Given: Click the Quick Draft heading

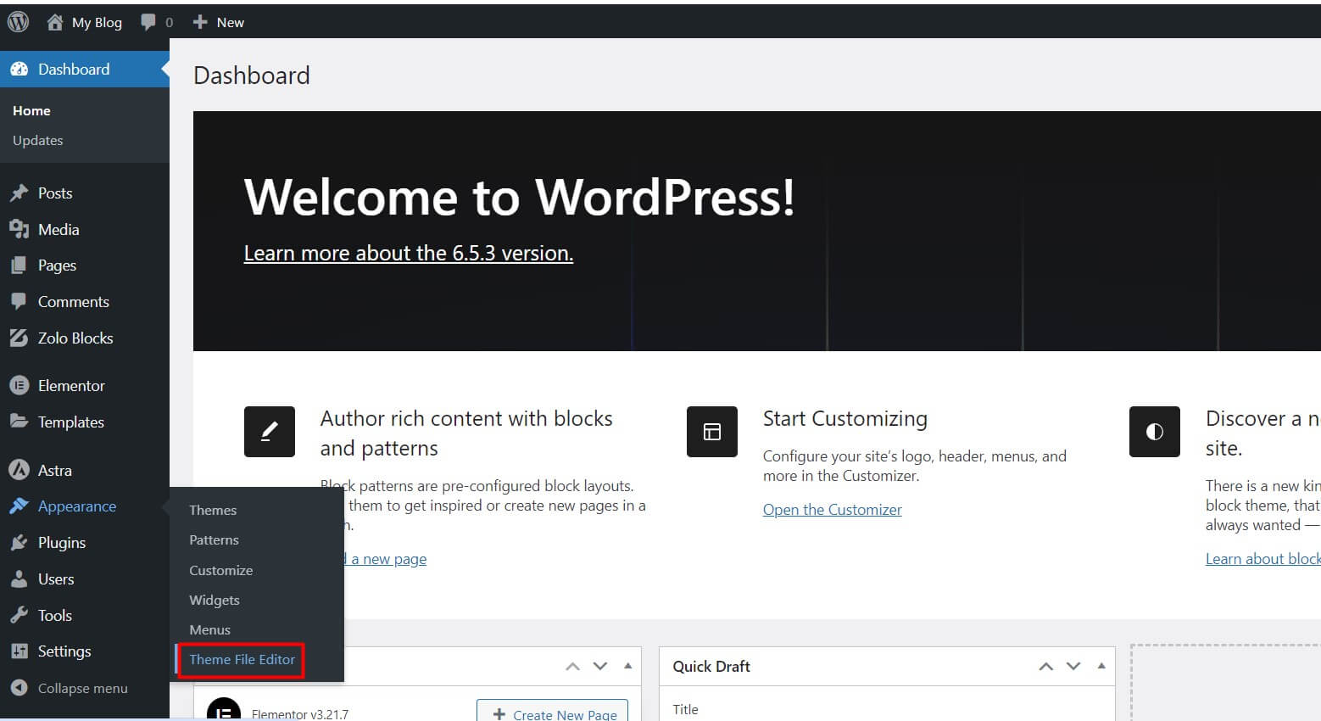Looking at the screenshot, I should 711,666.
